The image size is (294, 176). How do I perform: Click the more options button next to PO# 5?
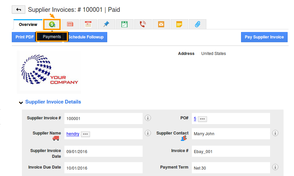pos(202,119)
